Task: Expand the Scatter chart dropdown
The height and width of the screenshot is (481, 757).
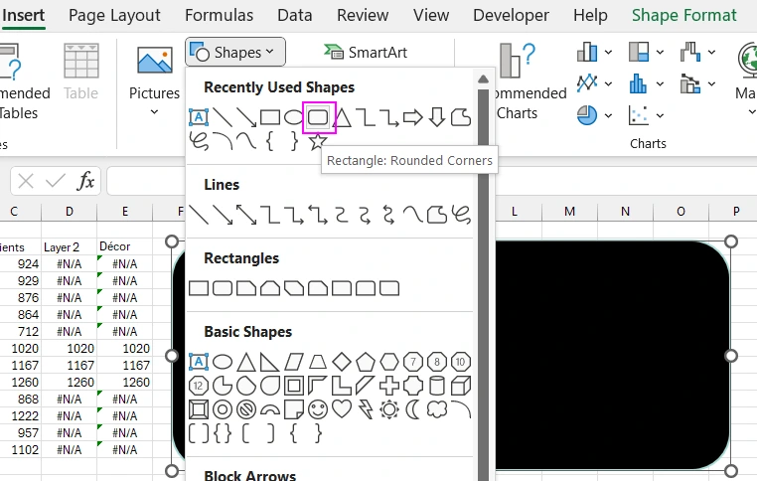Action: [660, 116]
